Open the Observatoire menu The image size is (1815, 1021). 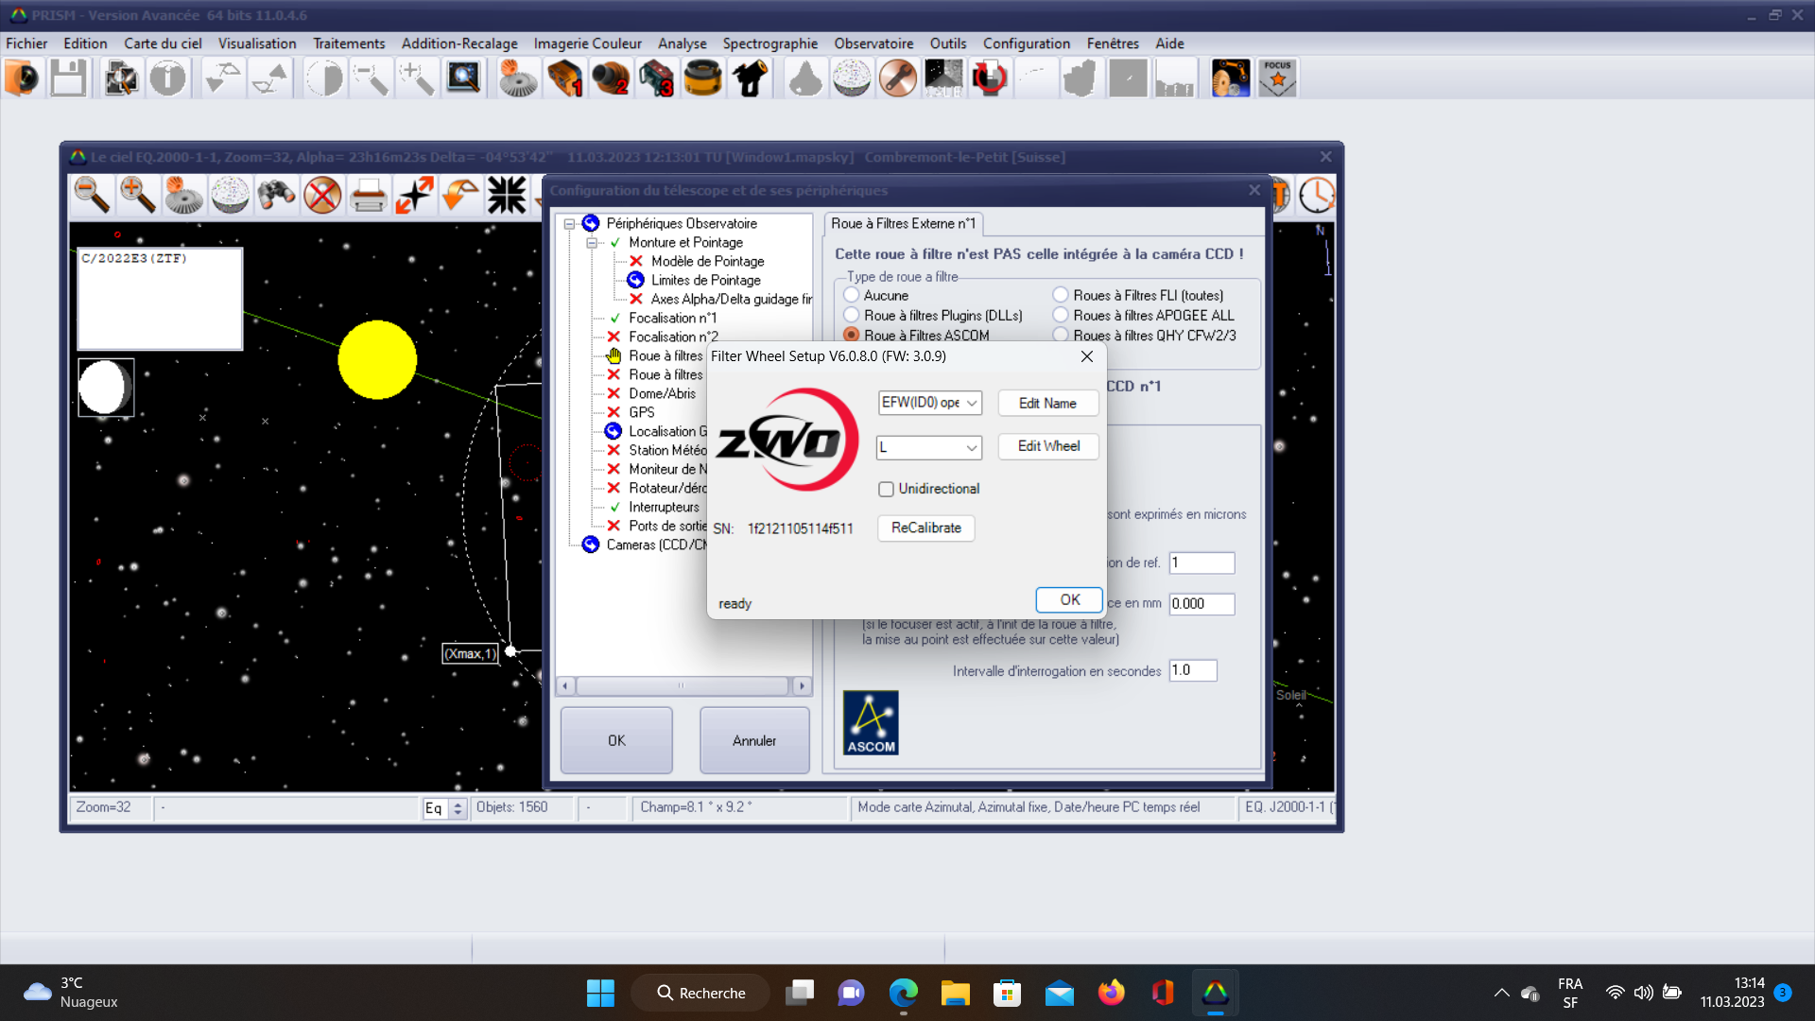click(873, 43)
